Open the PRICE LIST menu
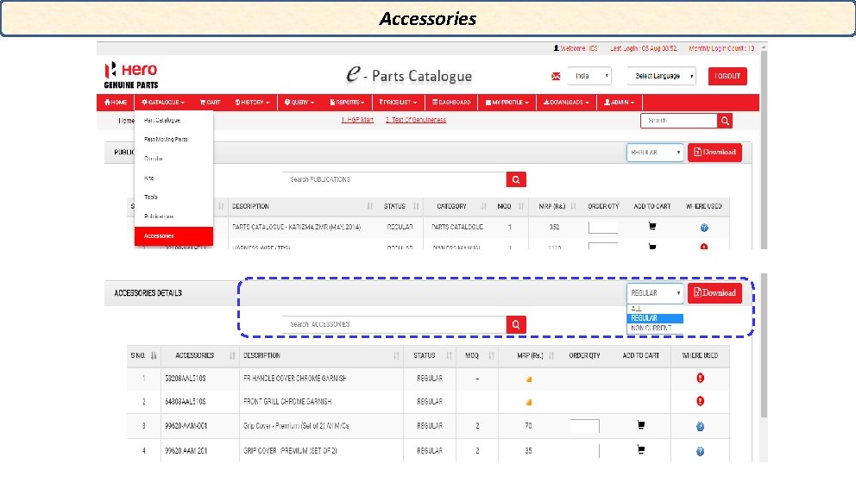Screen dimensions: 856x489 (x=398, y=103)
